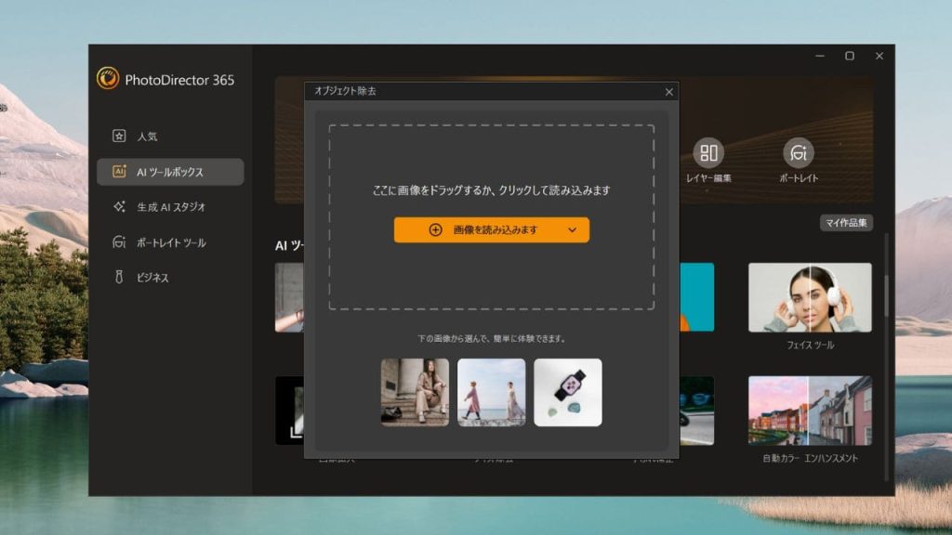
Task: Choose the sample photo of two people on beach
Action: point(491,392)
